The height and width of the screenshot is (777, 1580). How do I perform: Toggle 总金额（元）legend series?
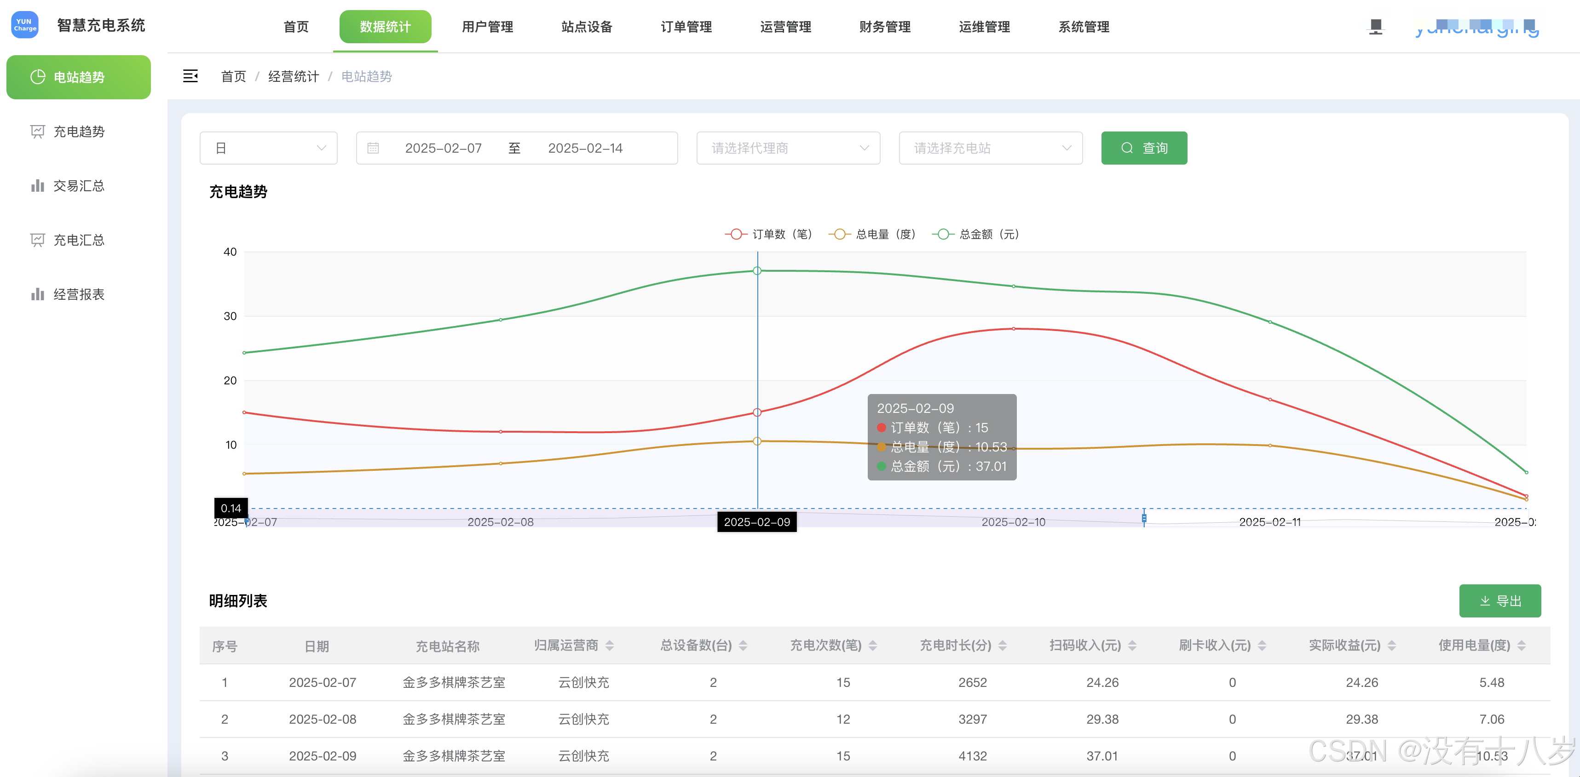pyautogui.click(x=976, y=234)
